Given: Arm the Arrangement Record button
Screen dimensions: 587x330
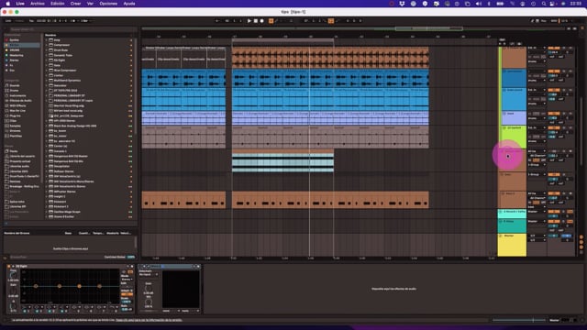Looking at the screenshot, I should (x=262, y=21).
